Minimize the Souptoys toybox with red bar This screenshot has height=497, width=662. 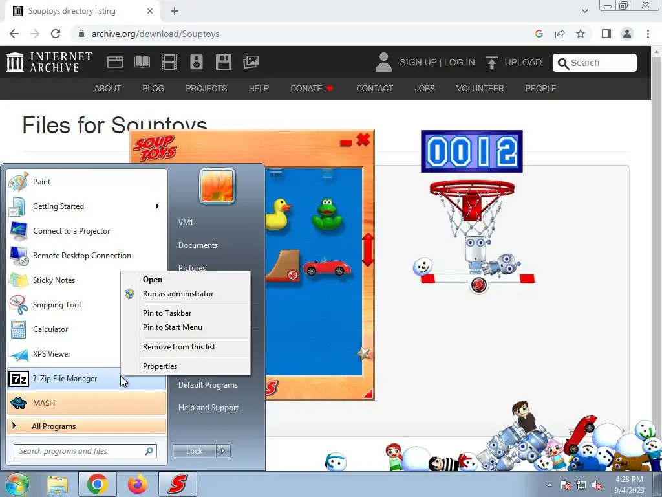346,143
